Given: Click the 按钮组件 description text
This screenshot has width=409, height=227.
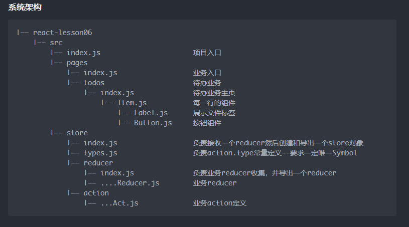Looking at the screenshot, I should (207, 123).
